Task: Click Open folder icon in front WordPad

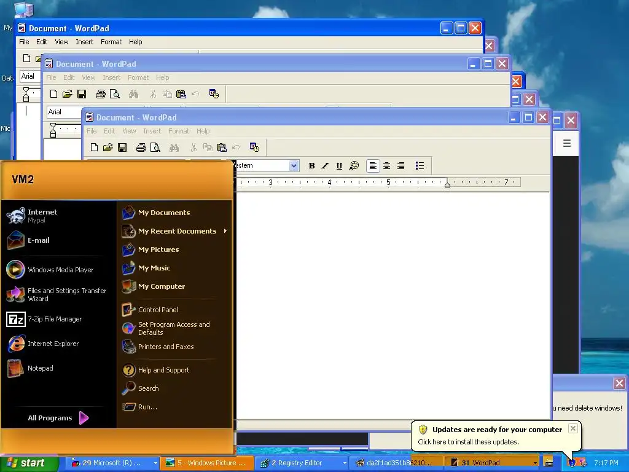Action: coord(108,147)
